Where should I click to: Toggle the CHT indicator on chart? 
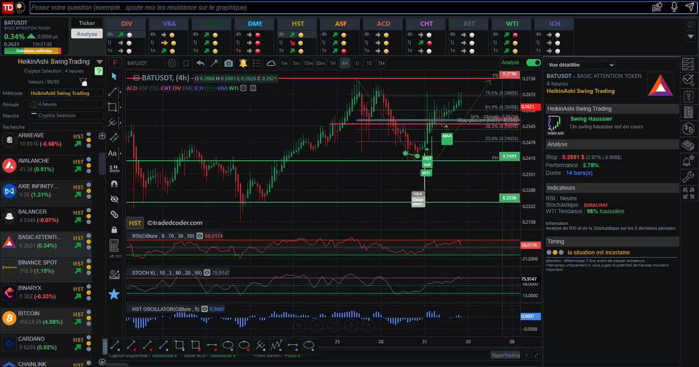[166, 88]
